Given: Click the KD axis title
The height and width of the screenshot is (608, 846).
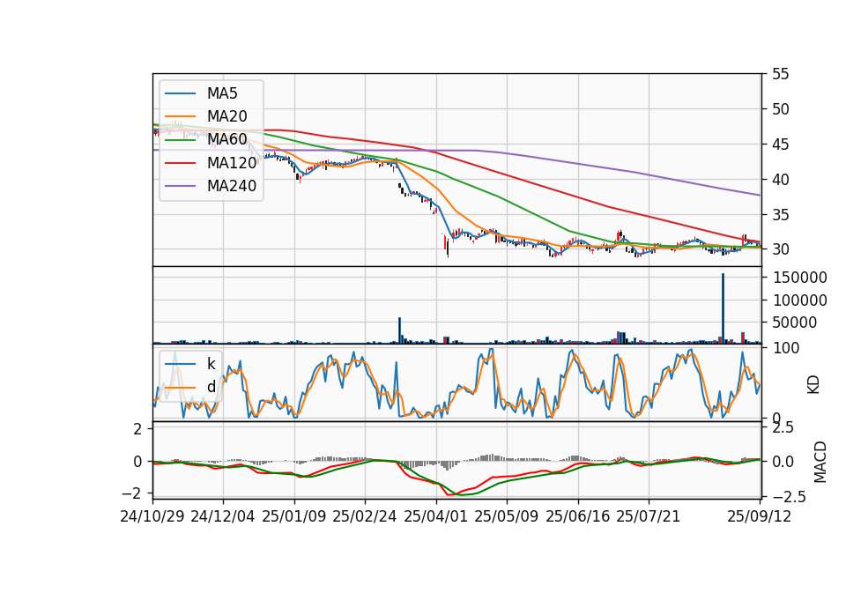Looking at the screenshot, I should 813,384.
